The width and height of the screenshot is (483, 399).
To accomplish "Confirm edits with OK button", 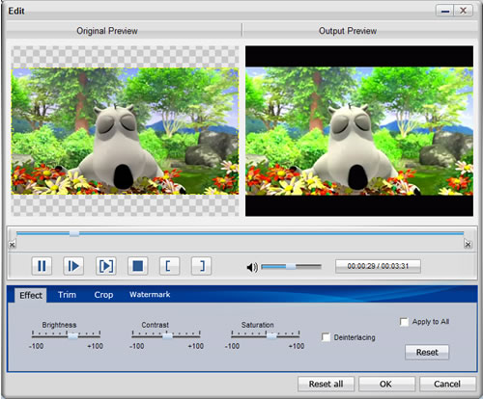I will click(386, 384).
